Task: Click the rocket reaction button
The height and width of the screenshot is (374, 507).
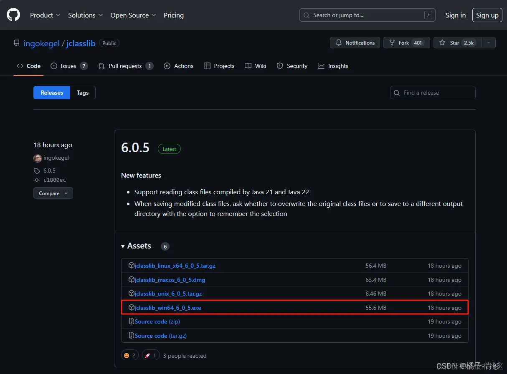Action: tap(150, 355)
